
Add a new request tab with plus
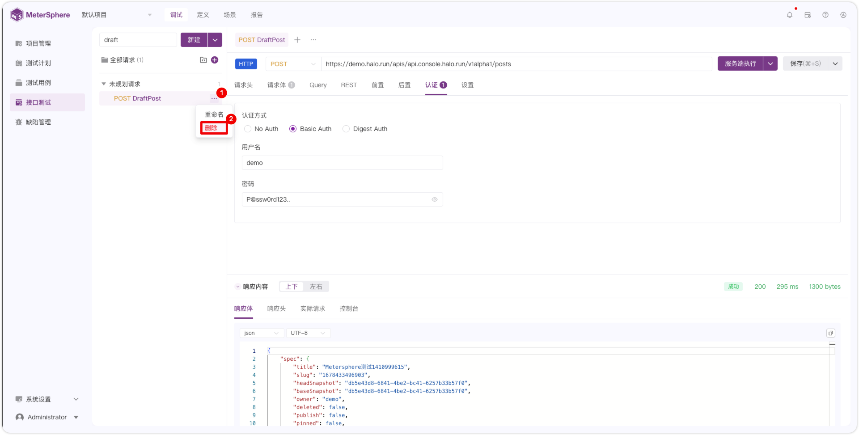pyautogui.click(x=297, y=40)
